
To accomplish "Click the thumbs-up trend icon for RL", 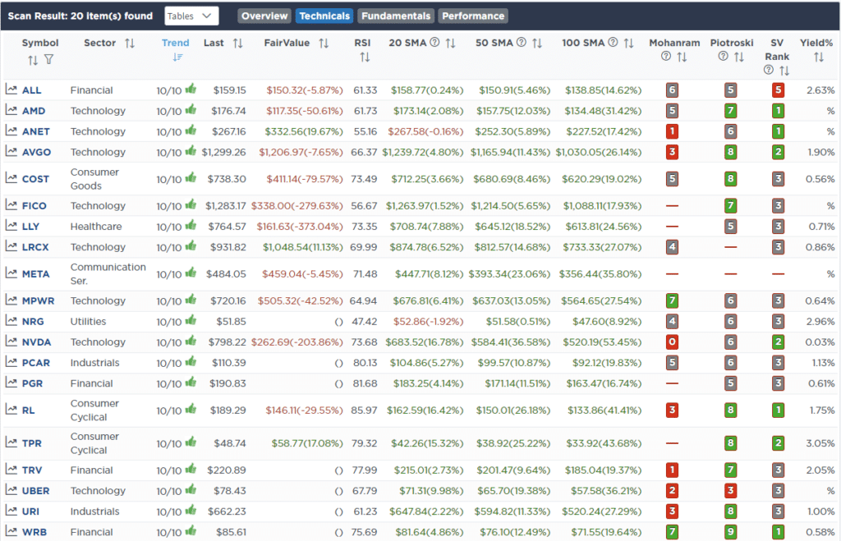I will 191,409.
